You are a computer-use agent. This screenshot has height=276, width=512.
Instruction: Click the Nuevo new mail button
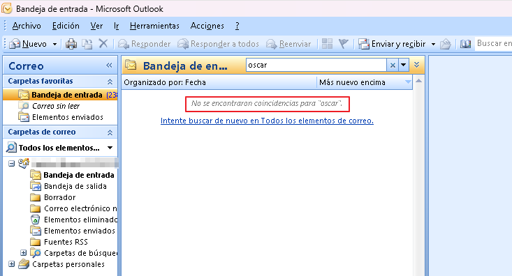[29, 44]
